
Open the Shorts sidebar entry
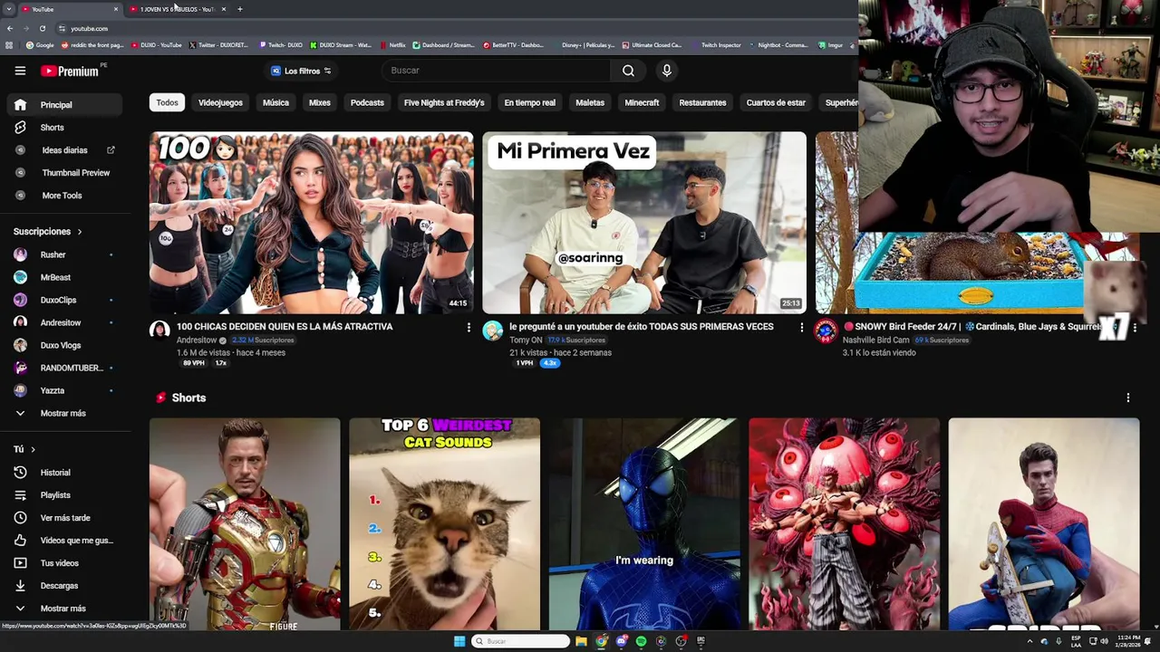[x=63, y=128]
